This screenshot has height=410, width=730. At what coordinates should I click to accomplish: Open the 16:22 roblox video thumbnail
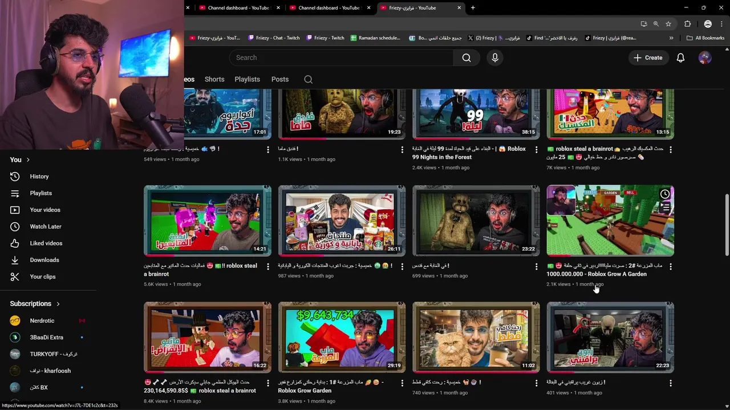208,337
